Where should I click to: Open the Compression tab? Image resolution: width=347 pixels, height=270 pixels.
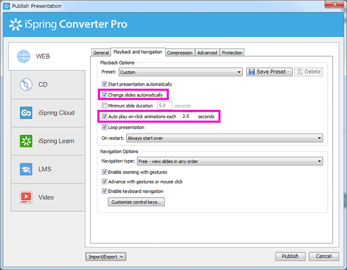(180, 53)
